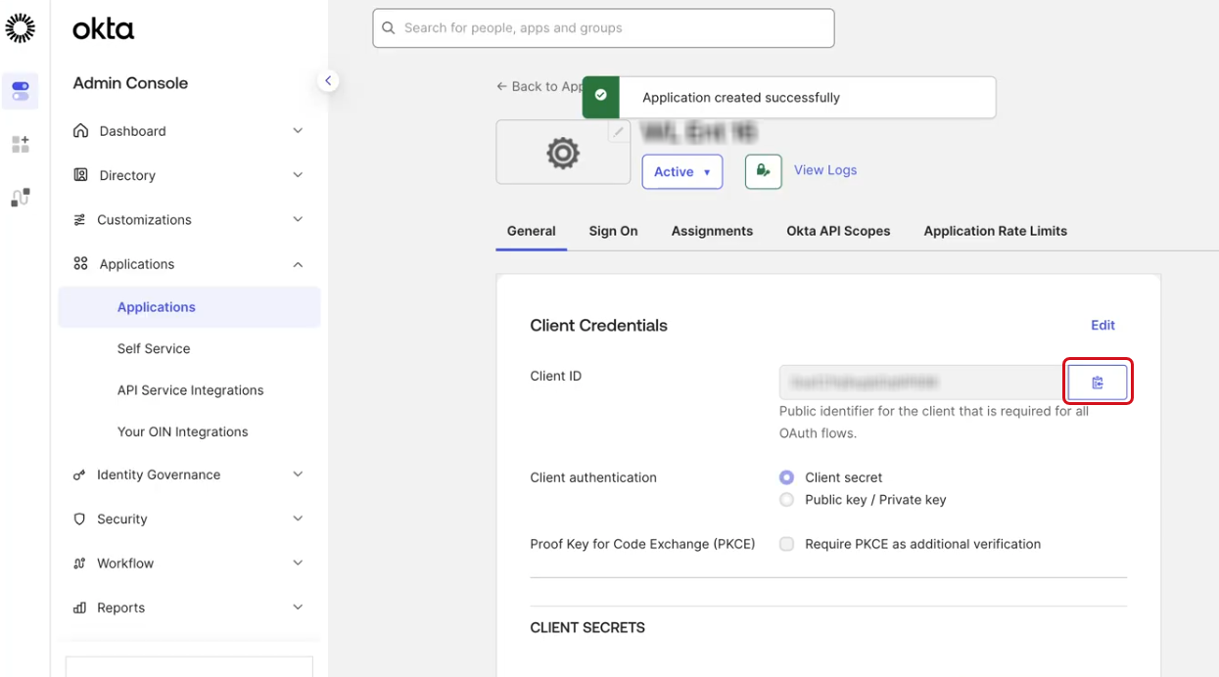Select Client secret authentication option

(x=786, y=477)
